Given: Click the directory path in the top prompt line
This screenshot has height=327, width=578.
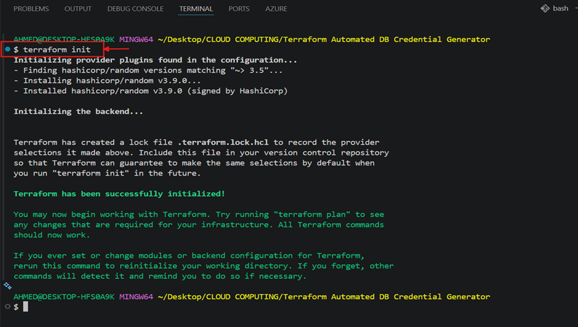Looking at the screenshot, I should coord(324,39).
